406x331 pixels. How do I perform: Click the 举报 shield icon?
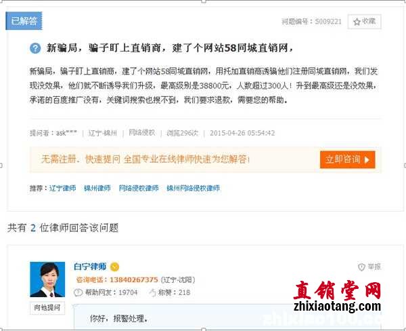(x=361, y=267)
